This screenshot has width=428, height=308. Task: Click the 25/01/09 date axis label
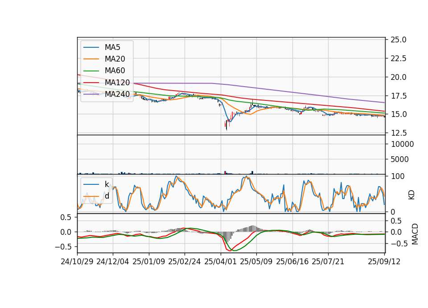(x=149, y=262)
